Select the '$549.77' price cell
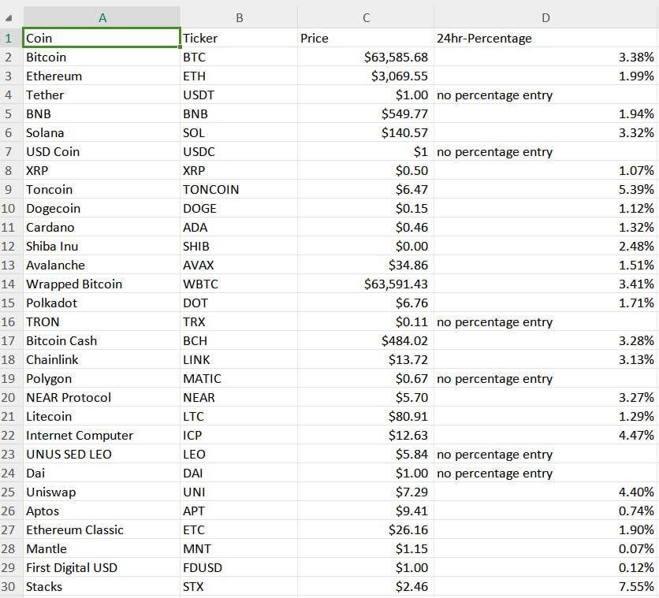This screenshot has width=659, height=598. 366,113
